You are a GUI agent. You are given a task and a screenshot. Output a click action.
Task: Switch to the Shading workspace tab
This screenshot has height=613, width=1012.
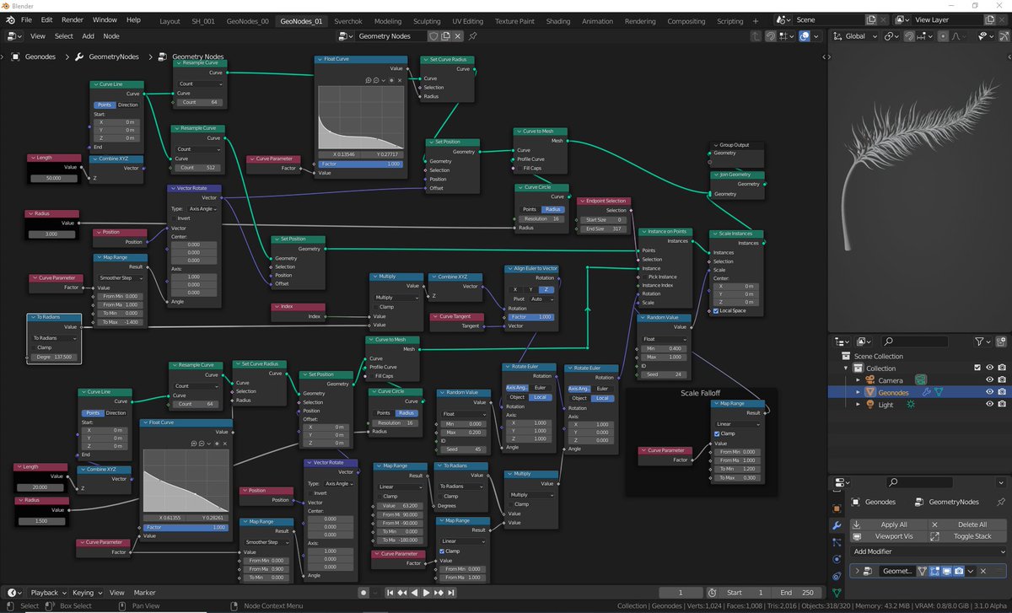coord(557,21)
